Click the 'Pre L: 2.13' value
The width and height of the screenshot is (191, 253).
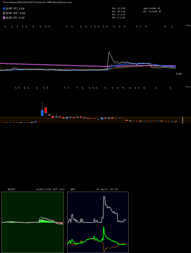point(119,15)
